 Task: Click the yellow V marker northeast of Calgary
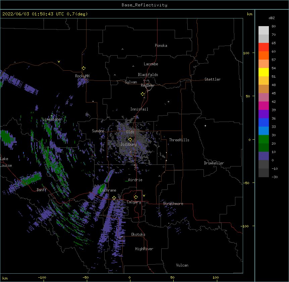pyautogui.click(x=144, y=196)
